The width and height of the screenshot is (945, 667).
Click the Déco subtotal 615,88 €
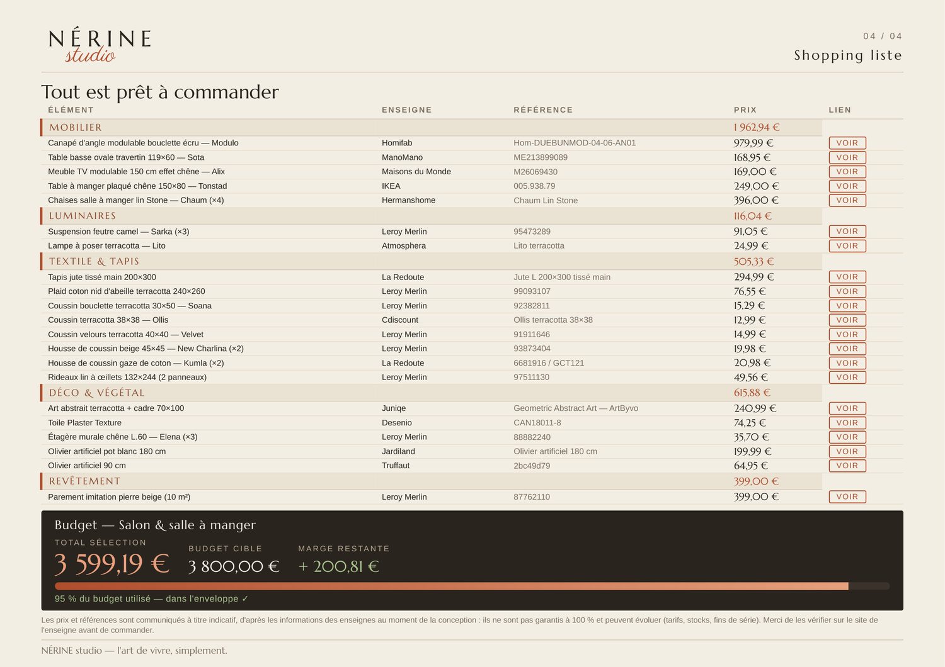click(752, 393)
